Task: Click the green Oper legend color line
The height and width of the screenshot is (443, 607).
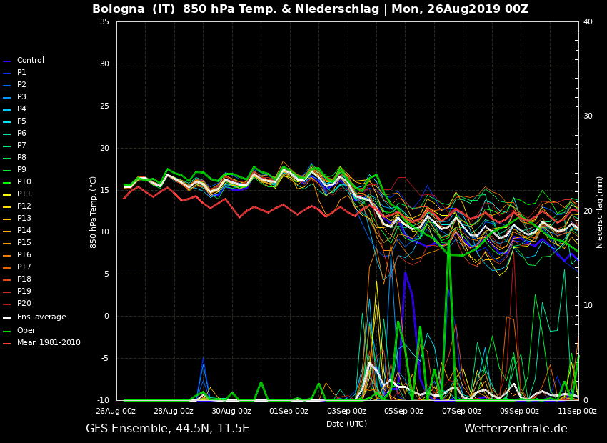Action: coord(7,332)
